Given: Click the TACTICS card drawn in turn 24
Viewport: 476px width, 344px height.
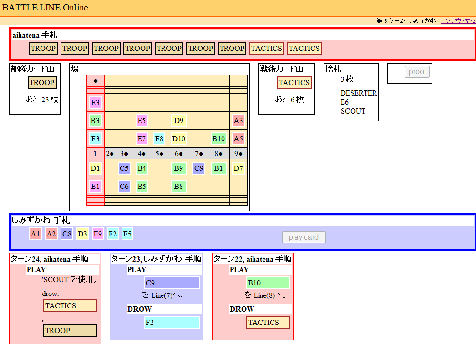Looking at the screenshot, I should (70, 306).
